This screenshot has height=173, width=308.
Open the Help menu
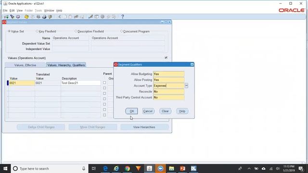(59, 11)
